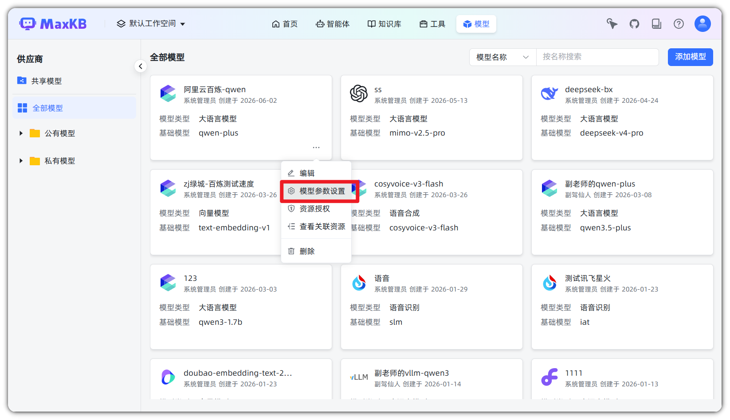This screenshot has width=730, height=420.
Task: Click the deepseek-bx title text
Action: point(589,89)
